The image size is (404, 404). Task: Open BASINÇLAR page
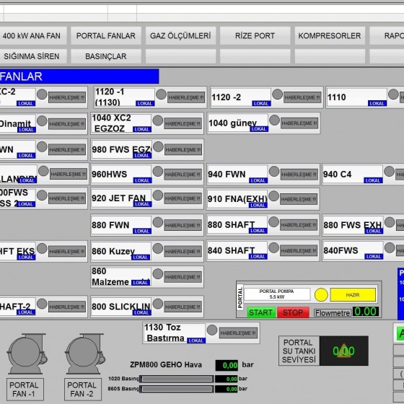pyautogui.click(x=106, y=56)
